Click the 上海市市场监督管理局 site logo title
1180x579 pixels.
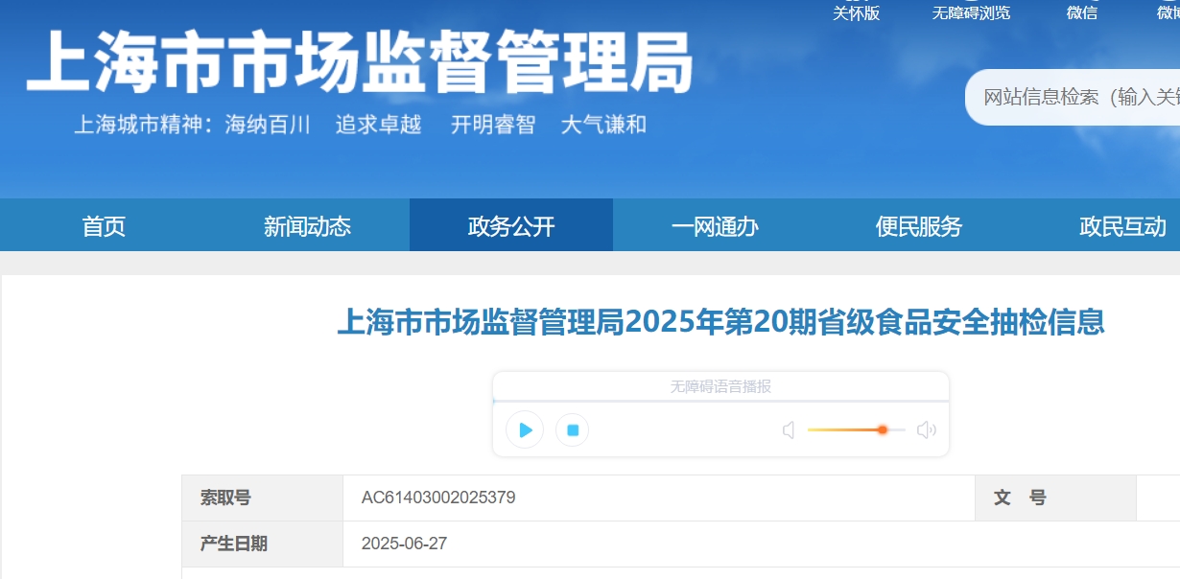tap(360, 63)
